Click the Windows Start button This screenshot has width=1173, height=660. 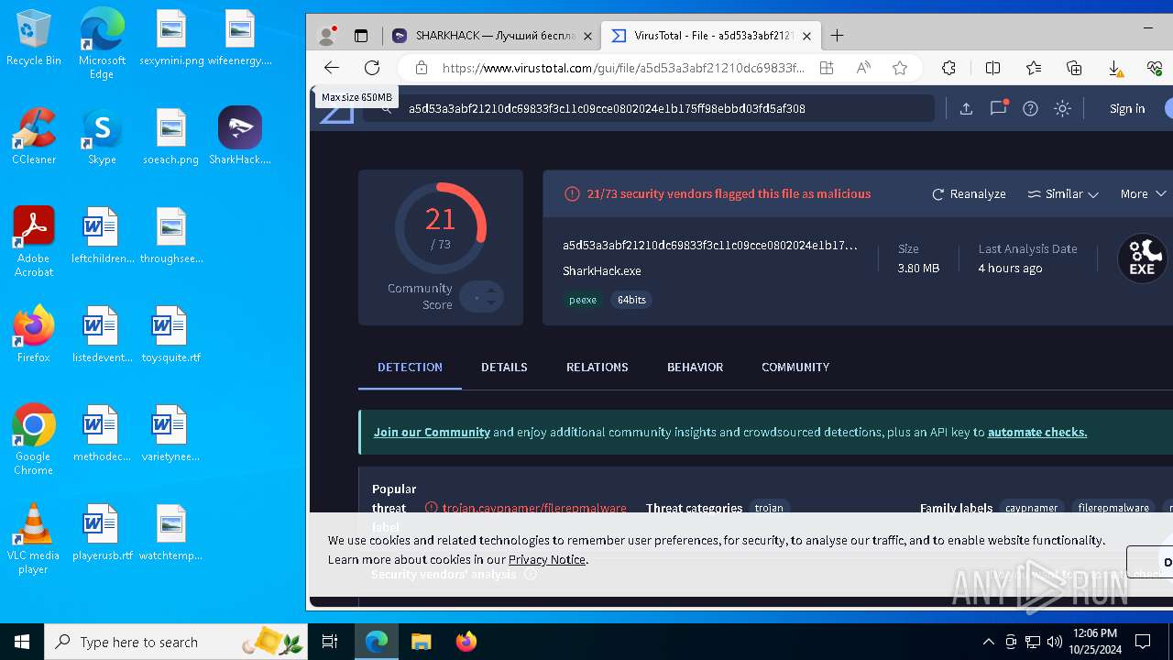22,642
